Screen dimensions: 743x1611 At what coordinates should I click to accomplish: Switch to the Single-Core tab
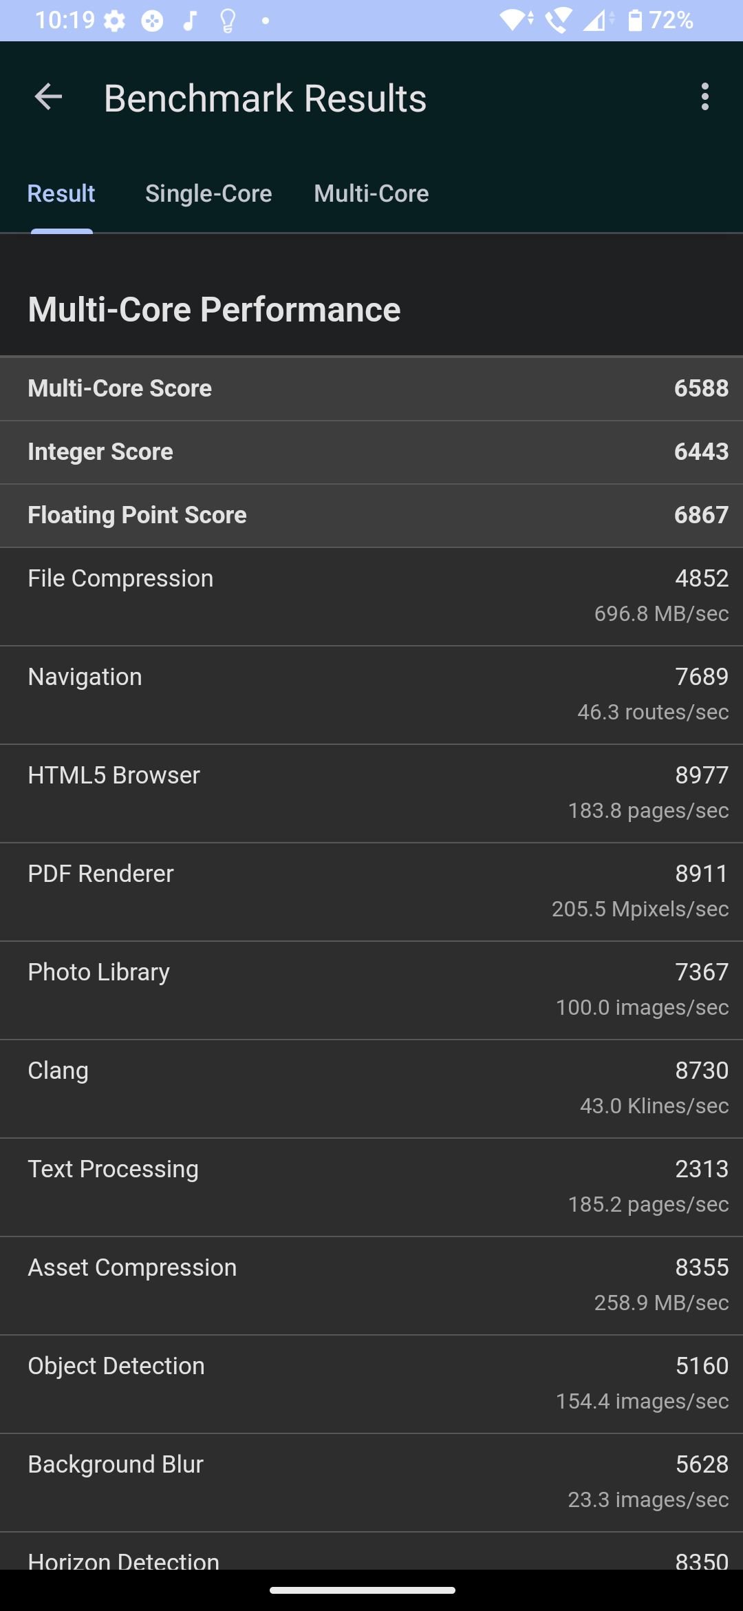(x=208, y=193)
